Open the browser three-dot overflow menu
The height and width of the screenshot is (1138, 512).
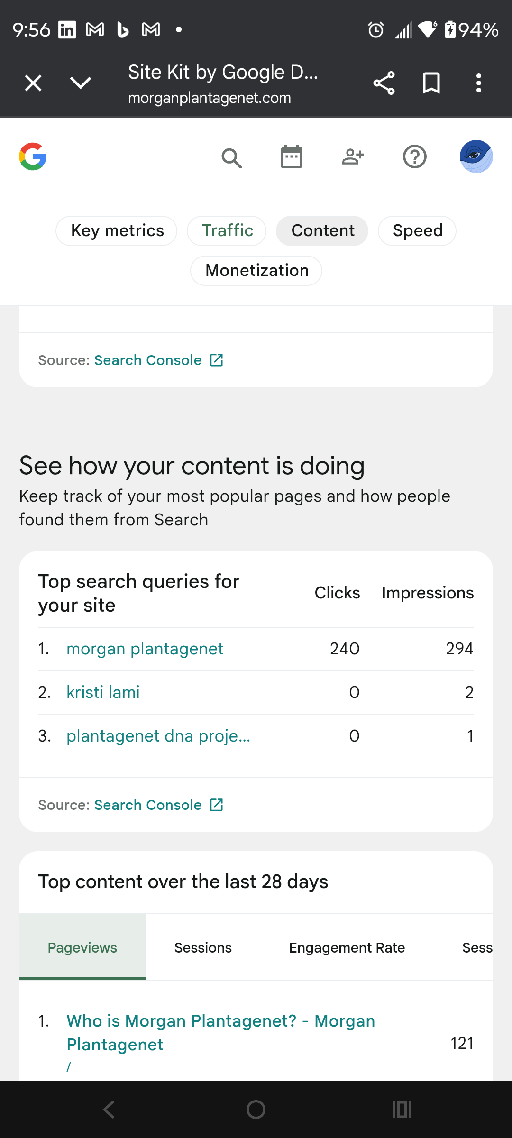479,83
